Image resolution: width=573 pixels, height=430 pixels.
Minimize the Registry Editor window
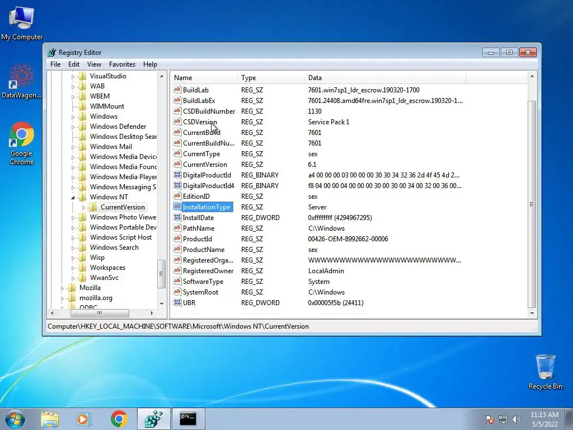tap(491, 53)
